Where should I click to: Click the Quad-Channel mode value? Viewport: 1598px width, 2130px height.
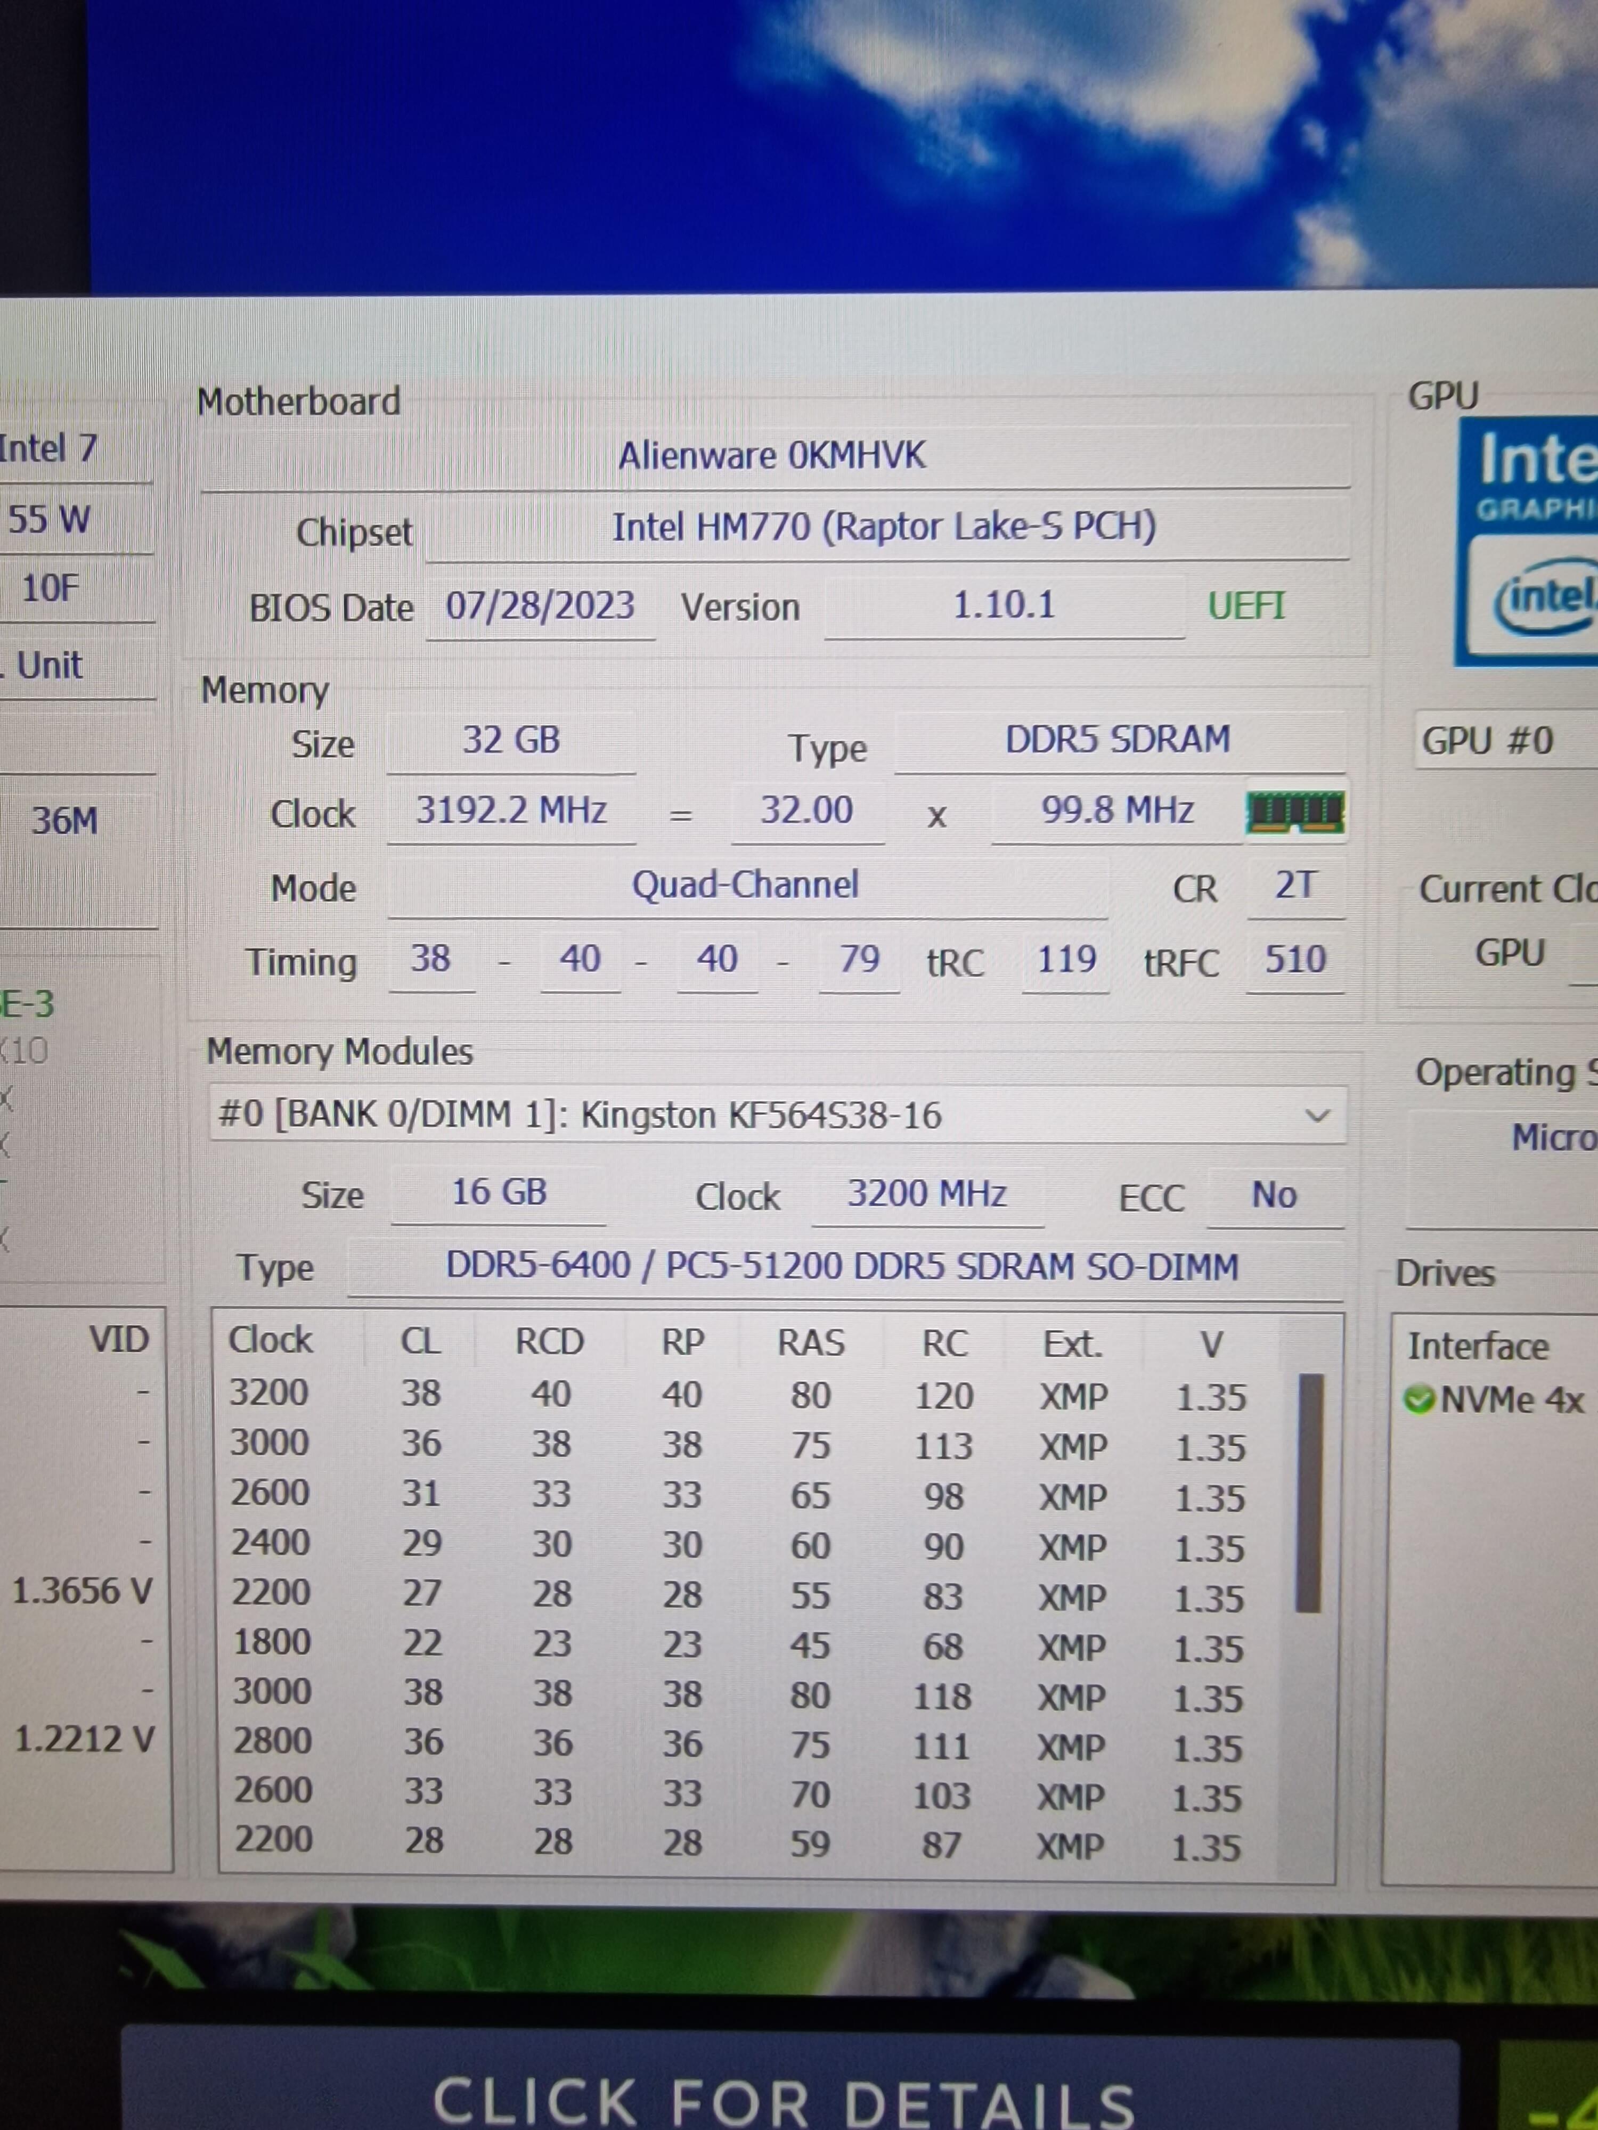click(746, 885)
